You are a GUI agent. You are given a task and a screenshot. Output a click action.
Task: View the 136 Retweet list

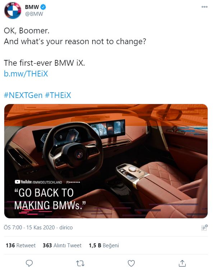click(x=20, y=246)
